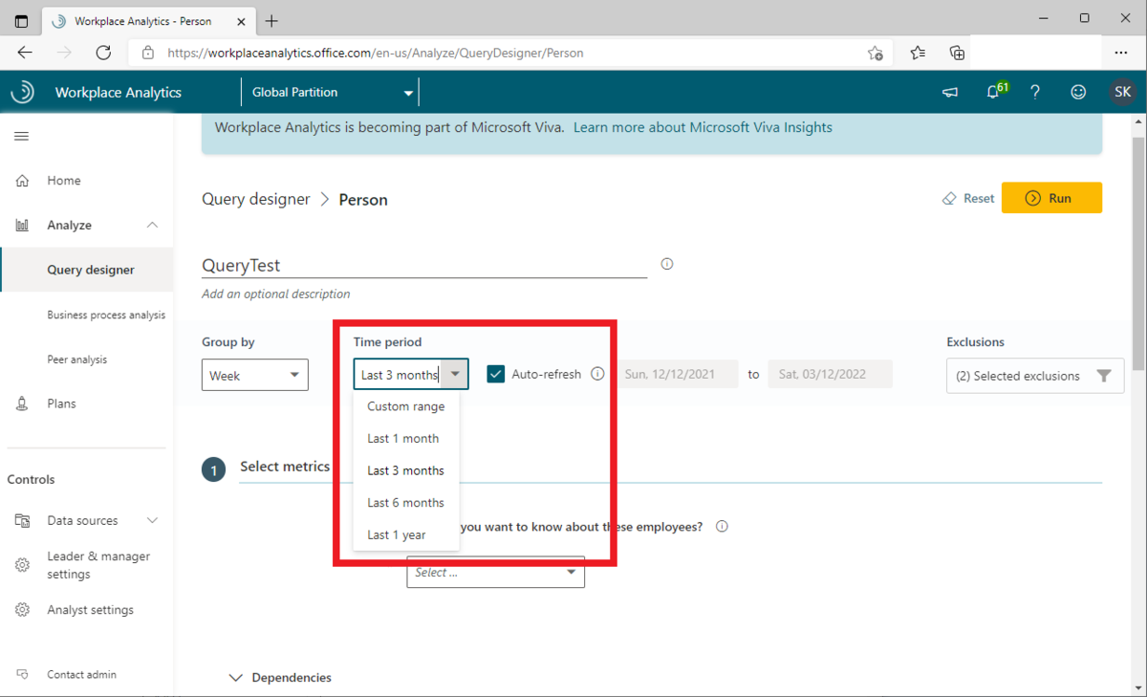Reload the page with refresh button
The width and height of the screenshot is (1147, 697).
(x=104, y=53)
